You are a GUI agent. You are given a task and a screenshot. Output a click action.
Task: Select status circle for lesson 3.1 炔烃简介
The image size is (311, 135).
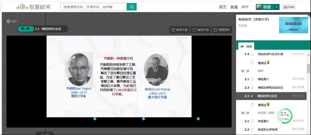point(252,121)
